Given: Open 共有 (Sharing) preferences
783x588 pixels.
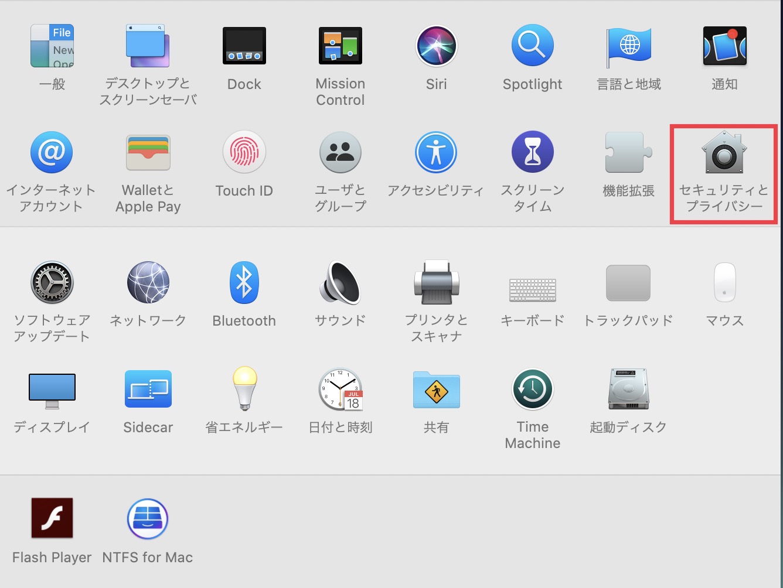Looking at the screenshot, I should (437, 389).
